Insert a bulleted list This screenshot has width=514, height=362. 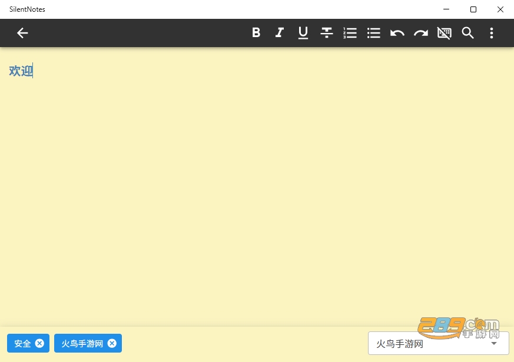tap(374, 33)
